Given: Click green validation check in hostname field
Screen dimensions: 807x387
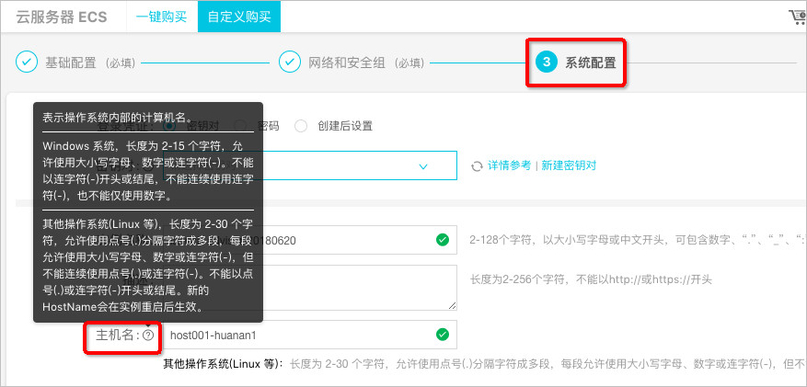Looking at the screenshot, I should (442, 335).
